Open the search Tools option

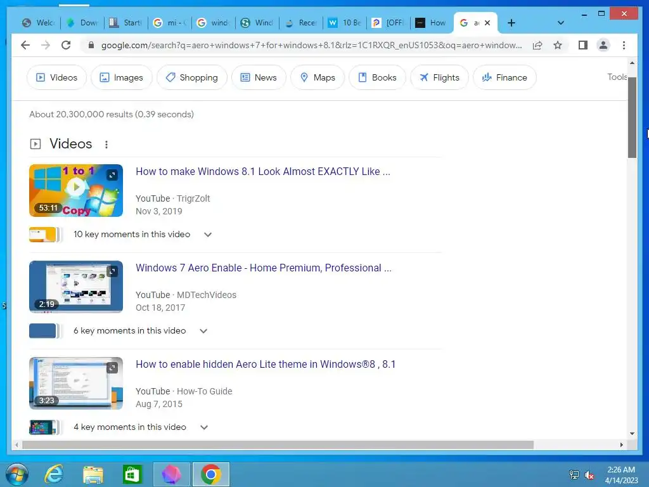pyautogui.click(x=617, y=77)
